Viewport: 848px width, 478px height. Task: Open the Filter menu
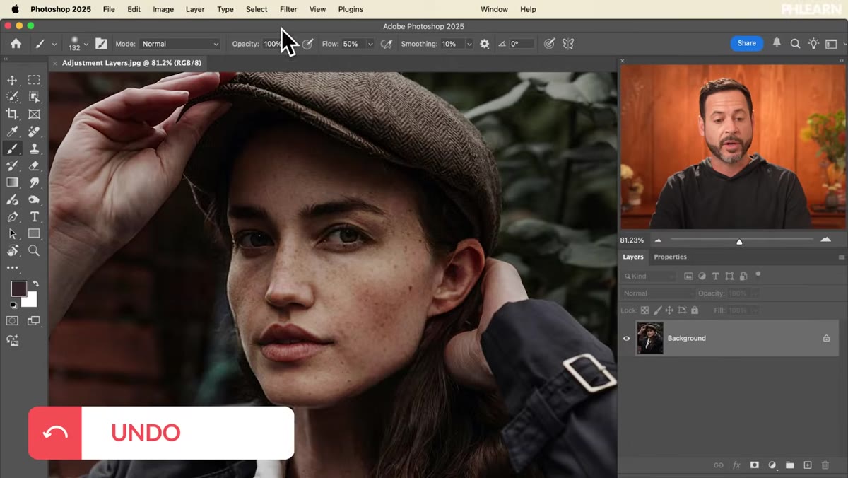coord(288,9)
